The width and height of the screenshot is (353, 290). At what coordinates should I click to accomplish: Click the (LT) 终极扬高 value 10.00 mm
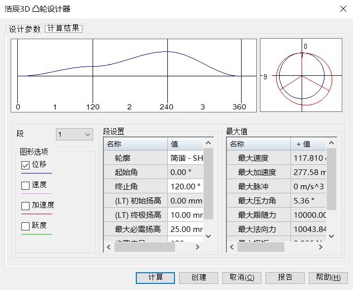point(185,215)
